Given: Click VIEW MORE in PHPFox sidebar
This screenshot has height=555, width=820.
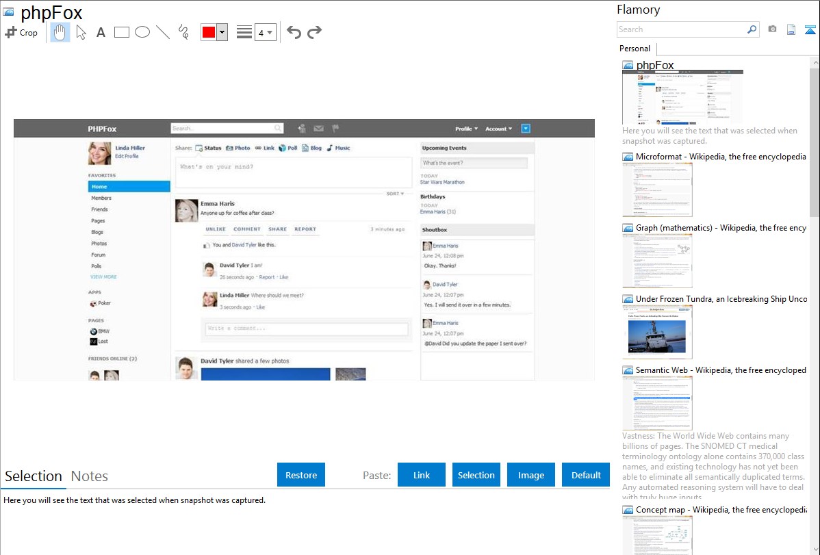Looking at the screenshot, I should point(103,276).
